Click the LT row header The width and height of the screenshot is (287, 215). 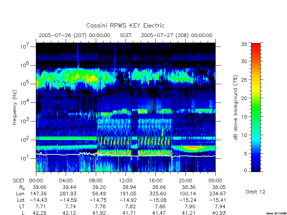coord(22,206)
